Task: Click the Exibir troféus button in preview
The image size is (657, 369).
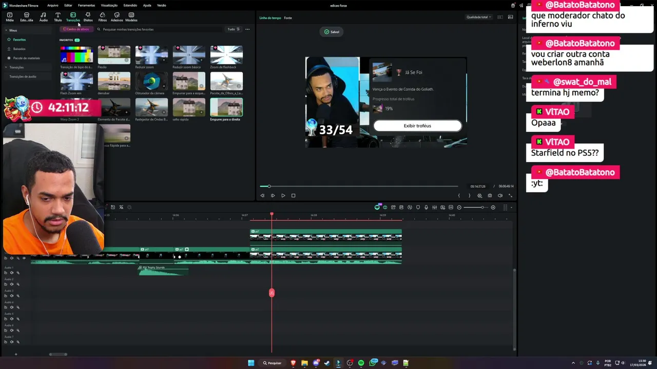Action: [417, 126]
